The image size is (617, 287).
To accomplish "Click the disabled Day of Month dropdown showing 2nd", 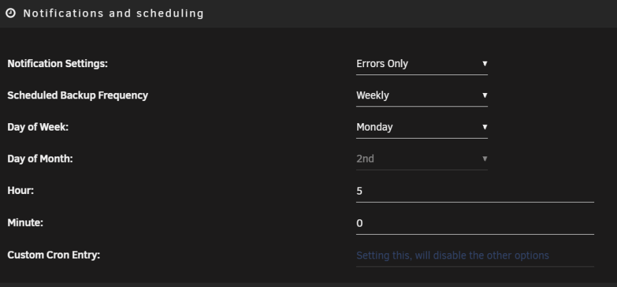I will tap(422, 159).
